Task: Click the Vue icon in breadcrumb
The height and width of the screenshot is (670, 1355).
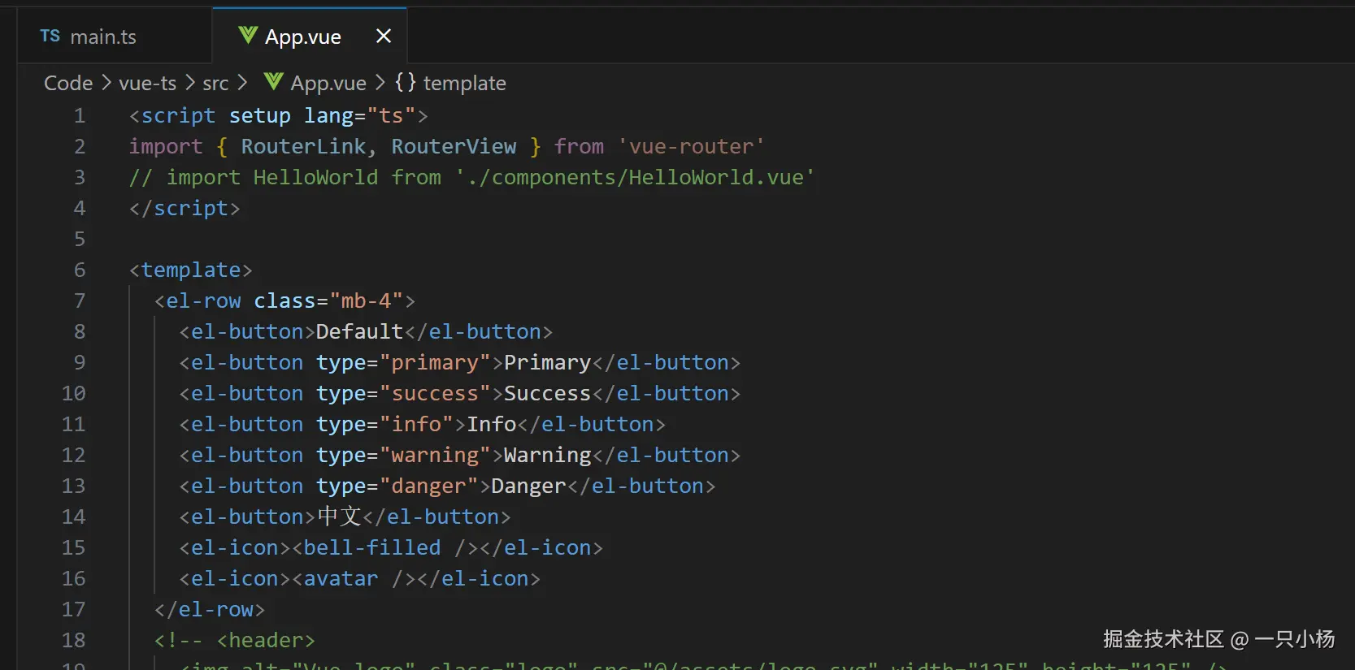Action: pyautogui.click(x=273, y=82)
